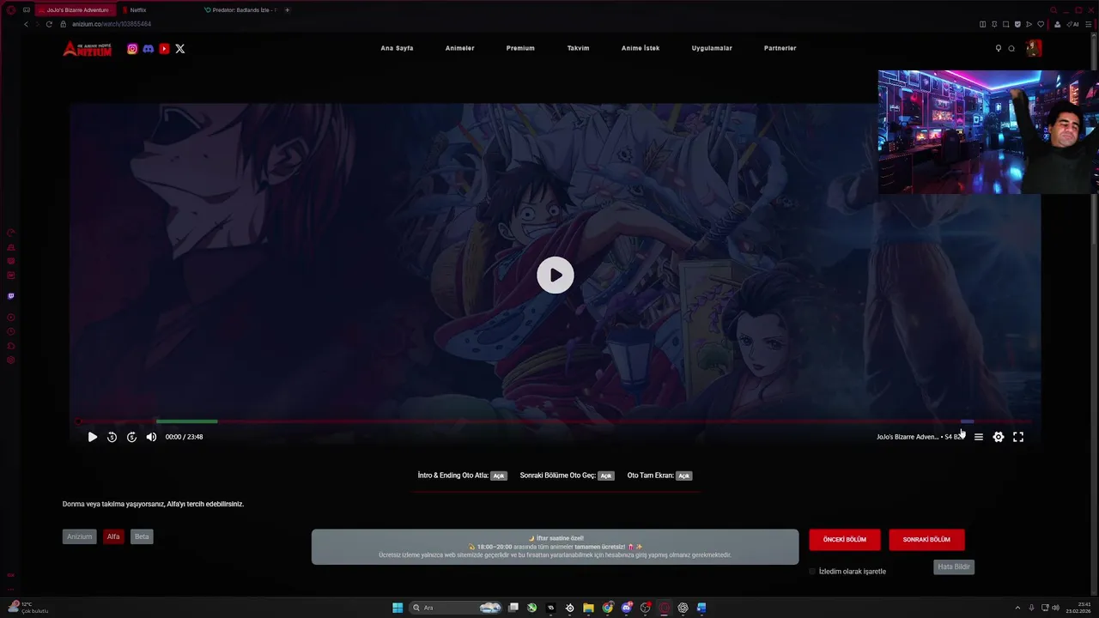Click the browser heart bookmark icon

1041,24
